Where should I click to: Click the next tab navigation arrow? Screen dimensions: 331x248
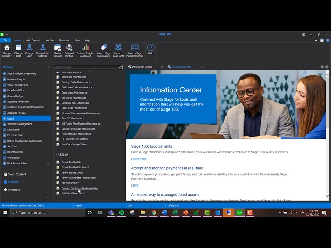327,67
